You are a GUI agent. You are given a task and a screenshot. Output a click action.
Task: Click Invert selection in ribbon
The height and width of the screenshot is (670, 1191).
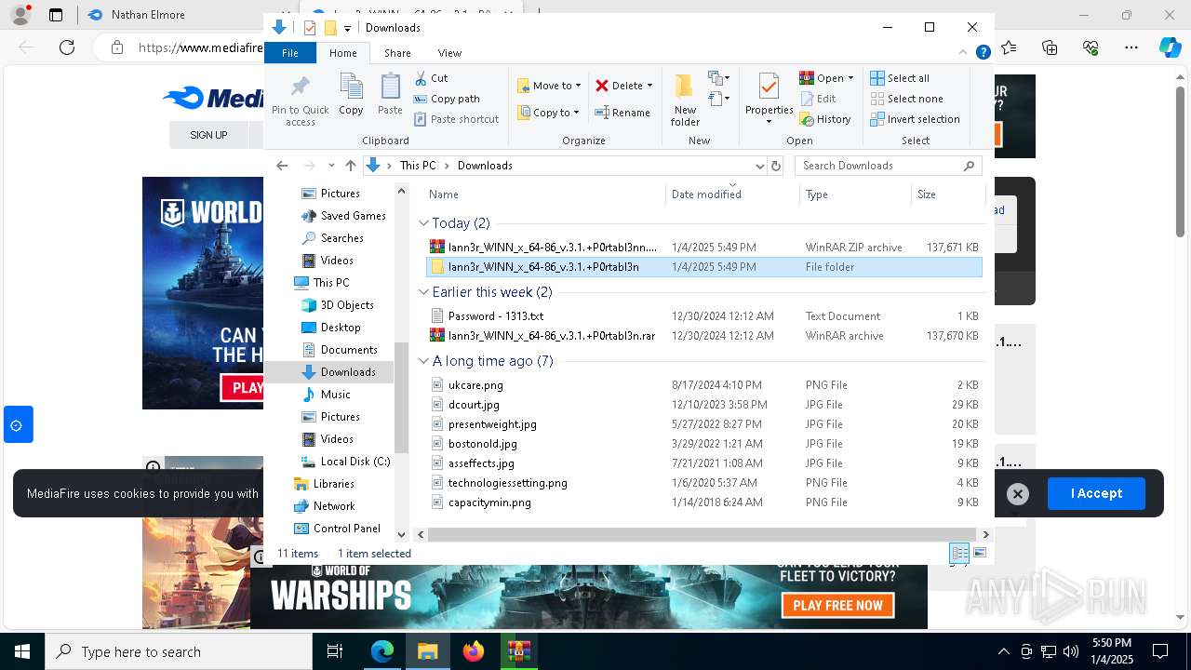click(915, 119)
